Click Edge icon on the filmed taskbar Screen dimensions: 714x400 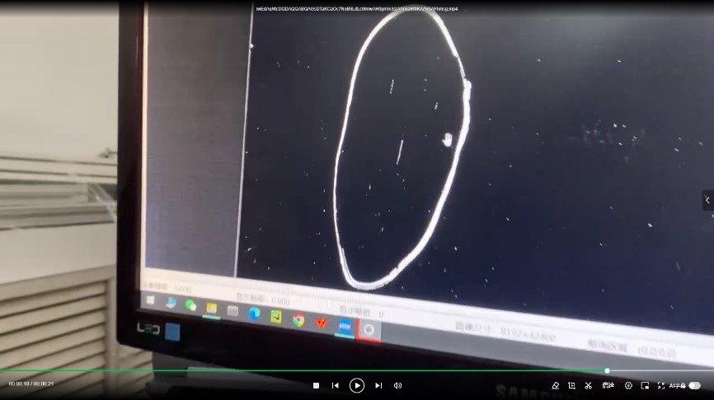click(x=255, y=314)
